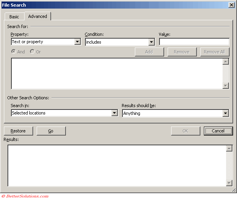
Task: Switch to the Basic tab
Action: click(14, 16)
